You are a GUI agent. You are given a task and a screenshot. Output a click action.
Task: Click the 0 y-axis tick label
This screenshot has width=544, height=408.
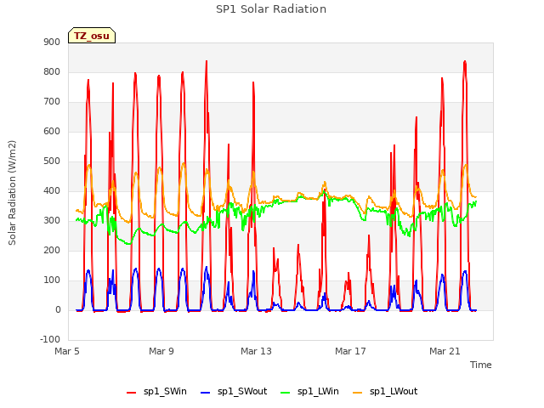[58, 310]
